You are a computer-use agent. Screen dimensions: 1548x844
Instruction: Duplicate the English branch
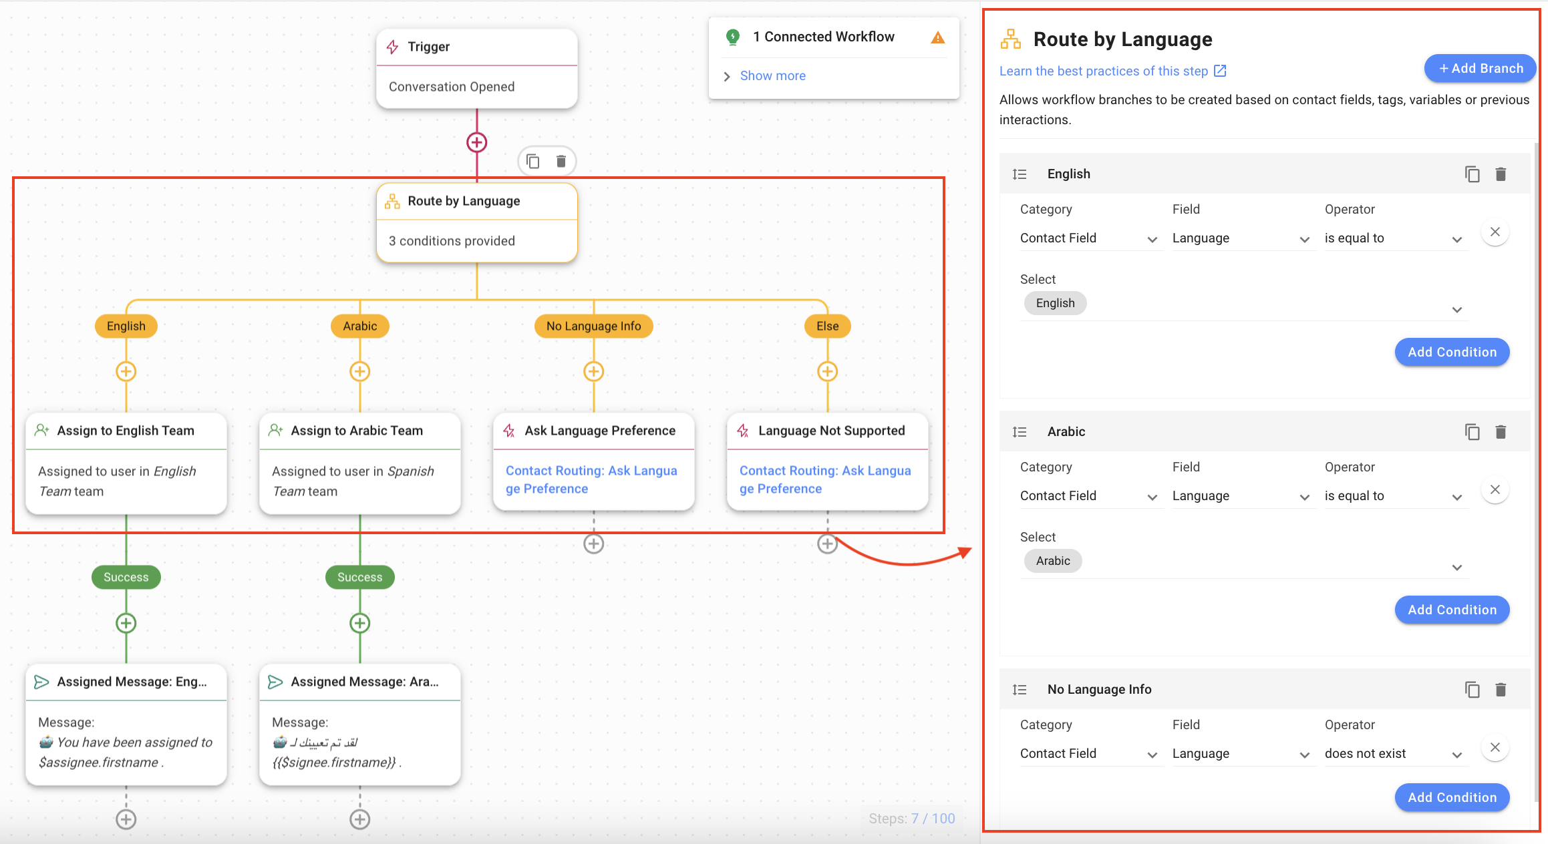pyautogui.click(x=1472, y=174)
